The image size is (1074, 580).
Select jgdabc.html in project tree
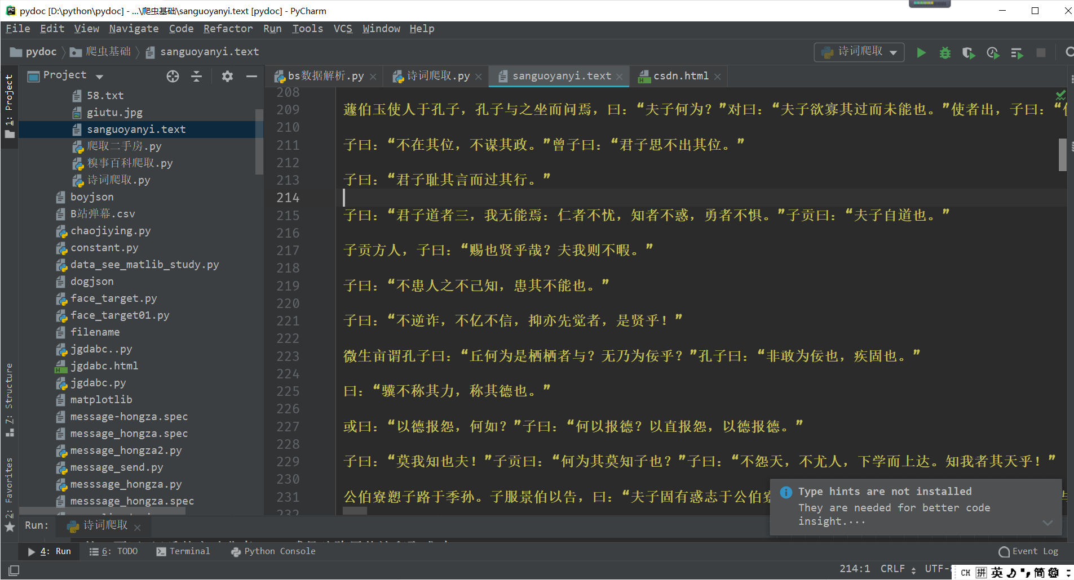click(x=96, y=366)
